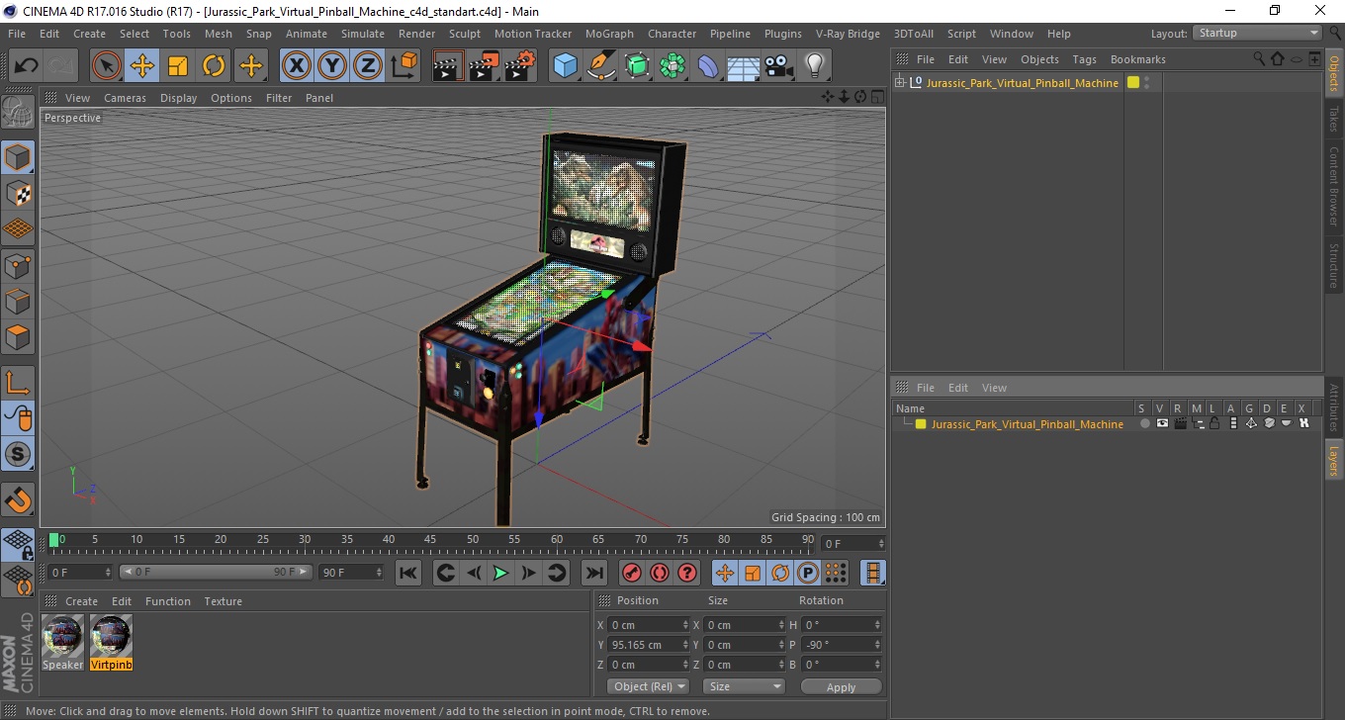Add a Floor environment object
The image size is (1345, 720).
743,66
